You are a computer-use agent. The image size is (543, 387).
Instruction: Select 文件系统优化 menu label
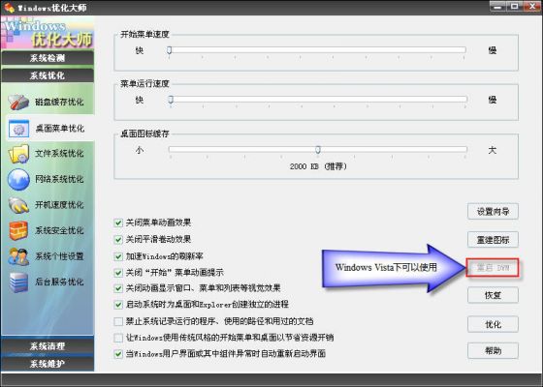[x=59, y=154]
